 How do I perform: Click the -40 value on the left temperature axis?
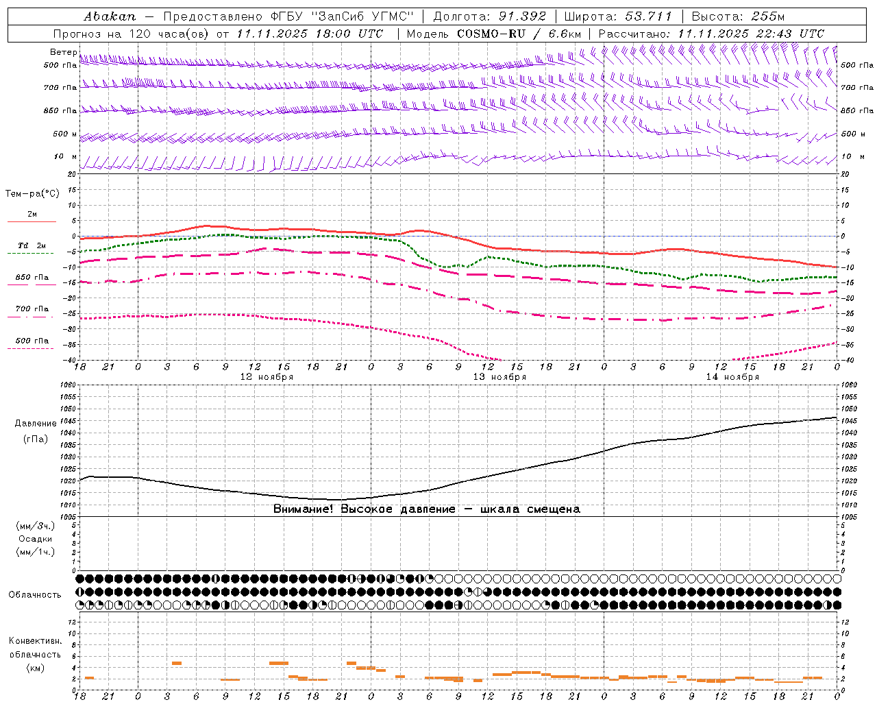[x=69, y=361]
